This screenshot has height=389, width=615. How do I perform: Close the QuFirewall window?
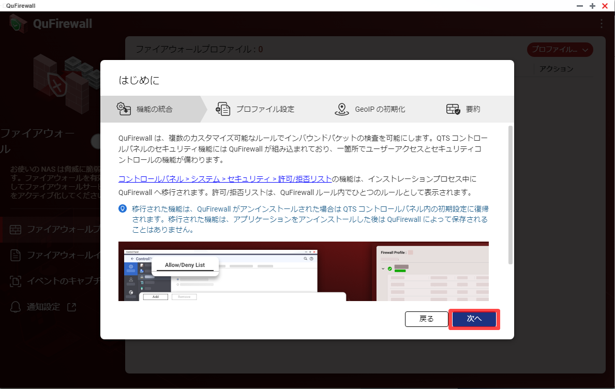605,6
